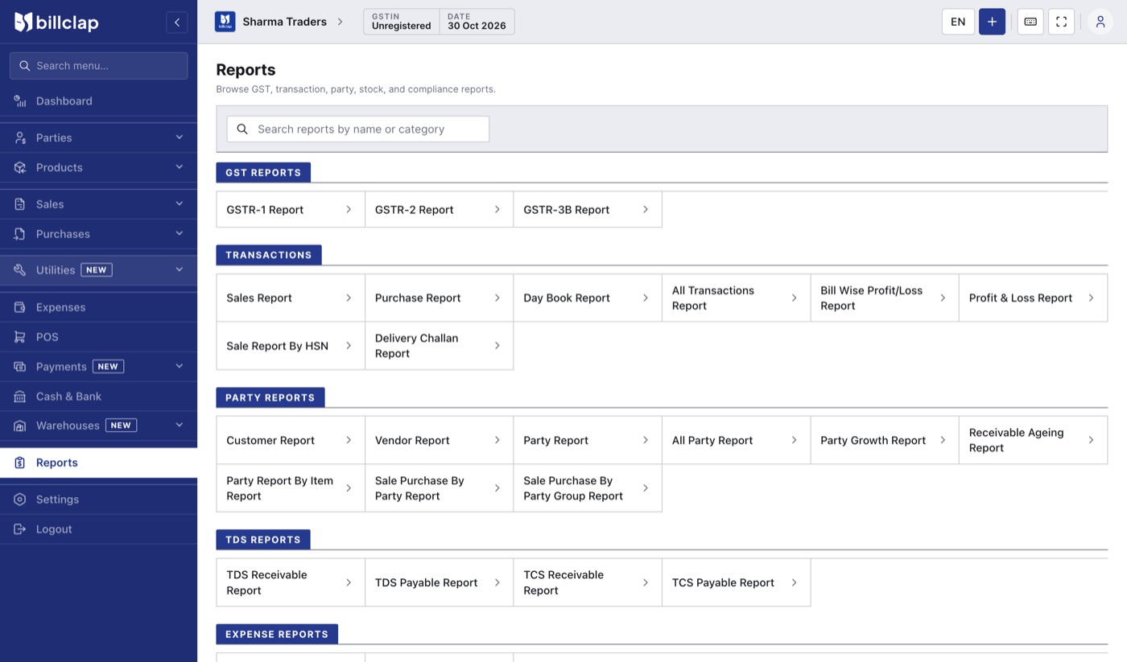Open the keyboard shortcuts icon

pos(1030,22)
